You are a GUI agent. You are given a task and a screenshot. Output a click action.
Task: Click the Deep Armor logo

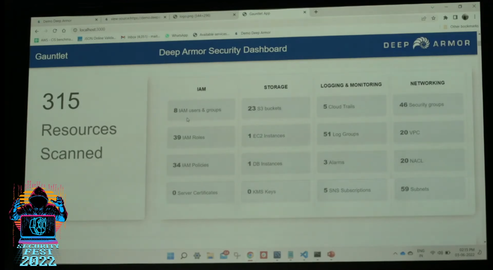(x=427, y=43)
